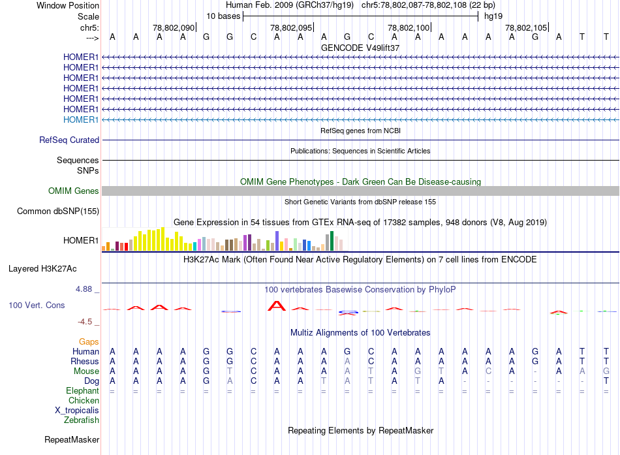Viewport: 620px width, 455px height.
Task: Click the 10 bases scale bar
Action: (360, 16)
